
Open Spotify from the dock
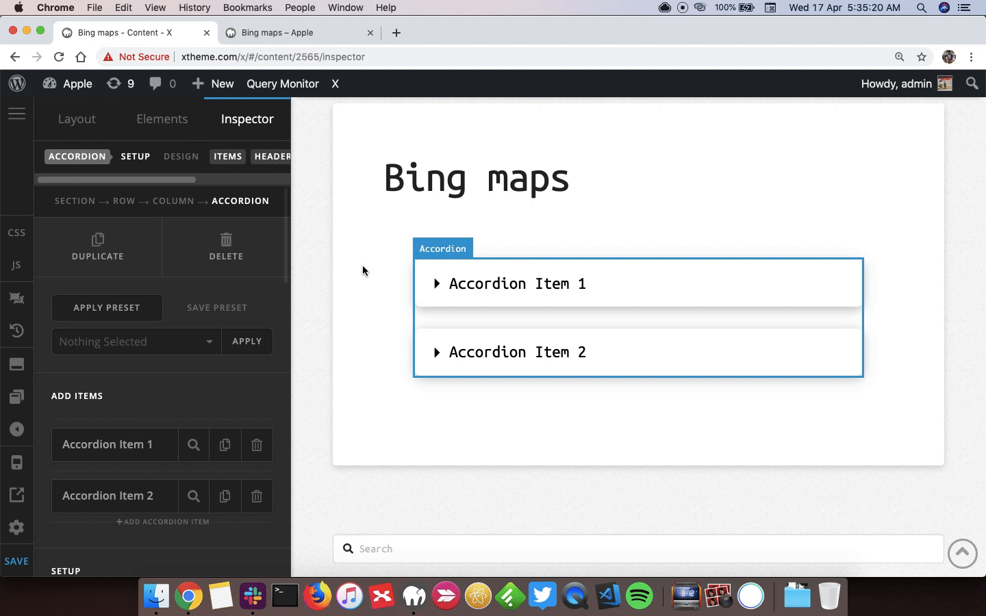point(640,595)
